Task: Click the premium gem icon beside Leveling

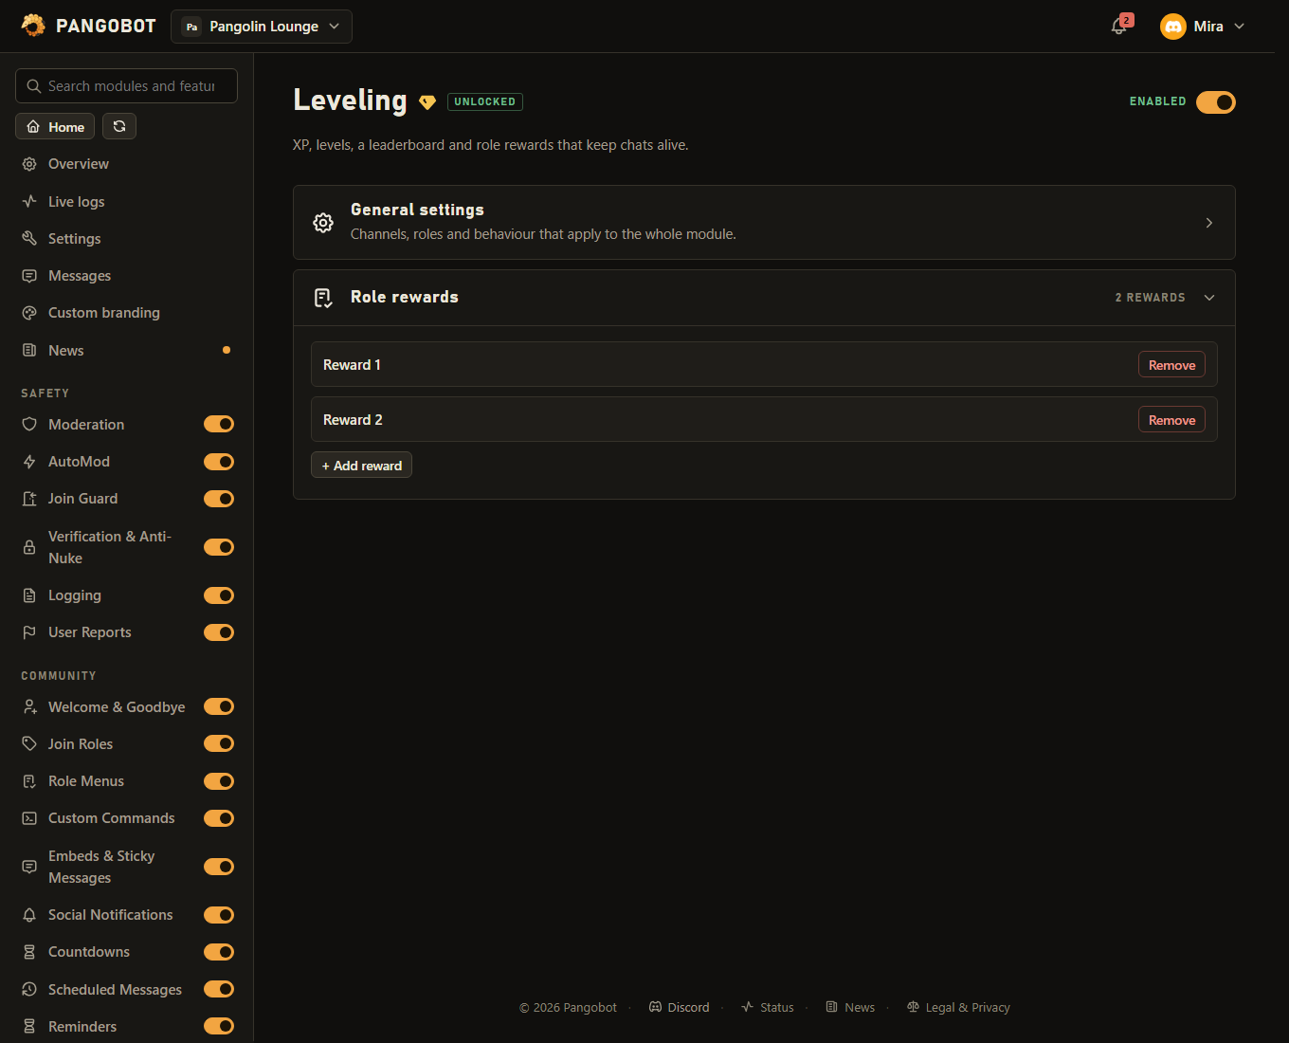Action: [427, 102]
